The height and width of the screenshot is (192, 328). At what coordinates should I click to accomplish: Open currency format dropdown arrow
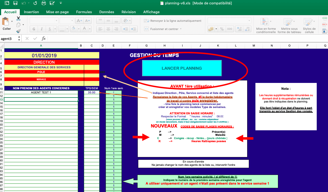coord(216,29)
